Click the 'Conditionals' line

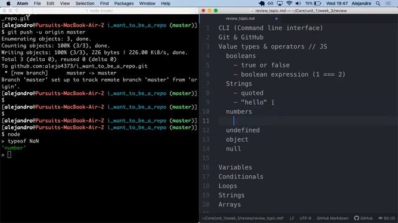point(241,177)
